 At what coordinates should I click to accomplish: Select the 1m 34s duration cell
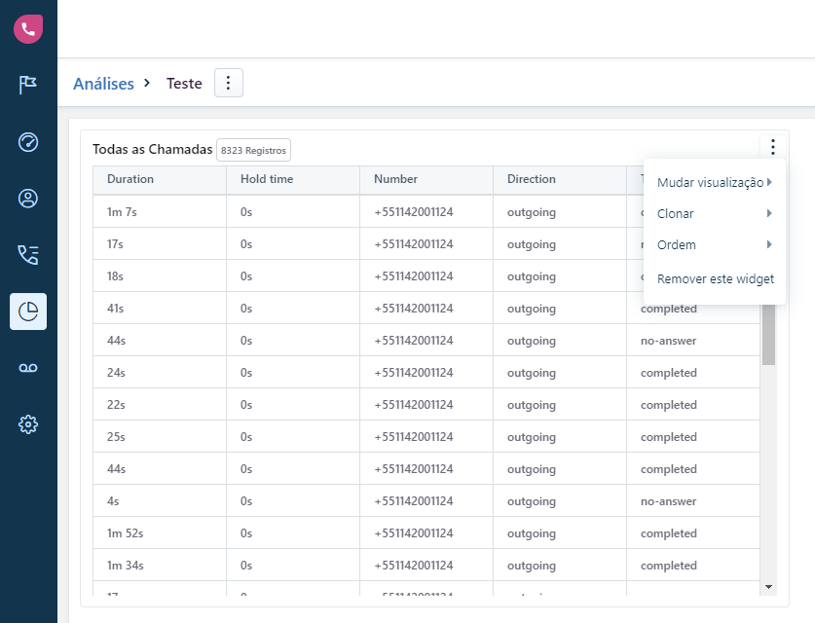[x=160, y=566]
